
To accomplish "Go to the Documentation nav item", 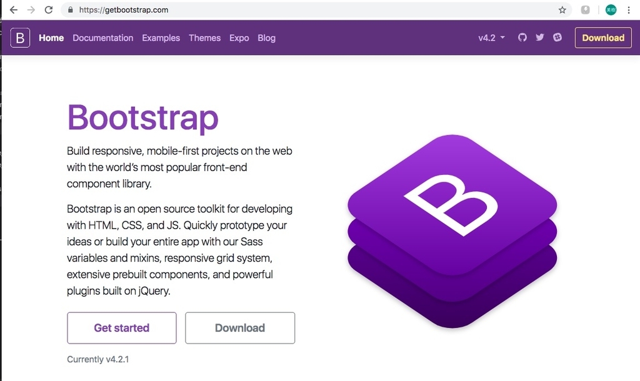I will (x=103, y=38).
